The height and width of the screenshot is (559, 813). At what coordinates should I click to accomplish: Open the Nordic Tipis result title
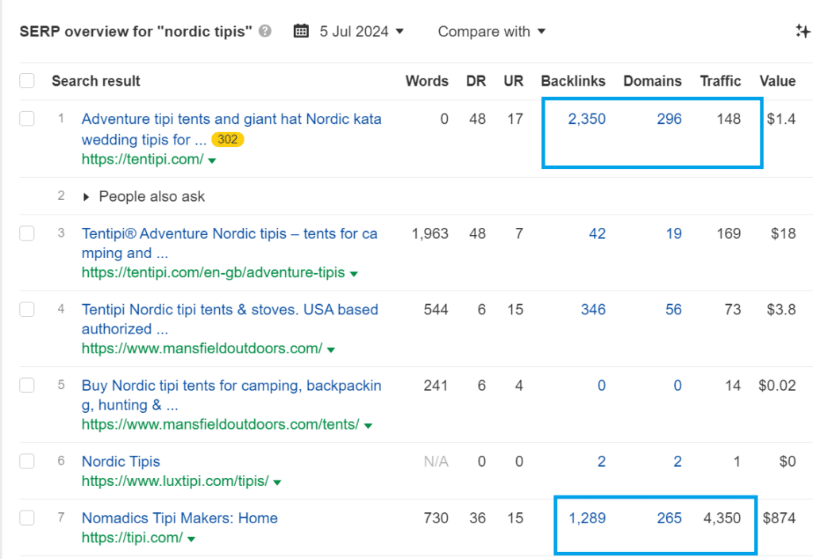coord(121,461)
